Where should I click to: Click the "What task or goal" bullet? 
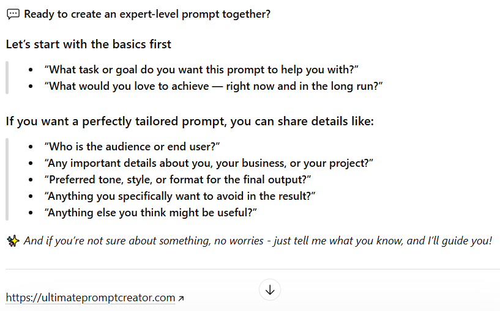[201, 70]
